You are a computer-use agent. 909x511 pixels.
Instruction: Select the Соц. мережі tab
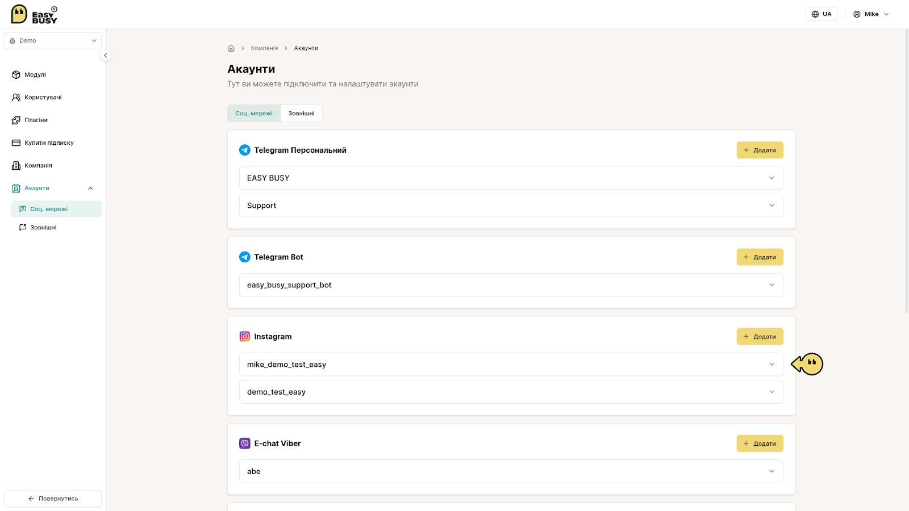pyautogui.click(x=254, y=114)
